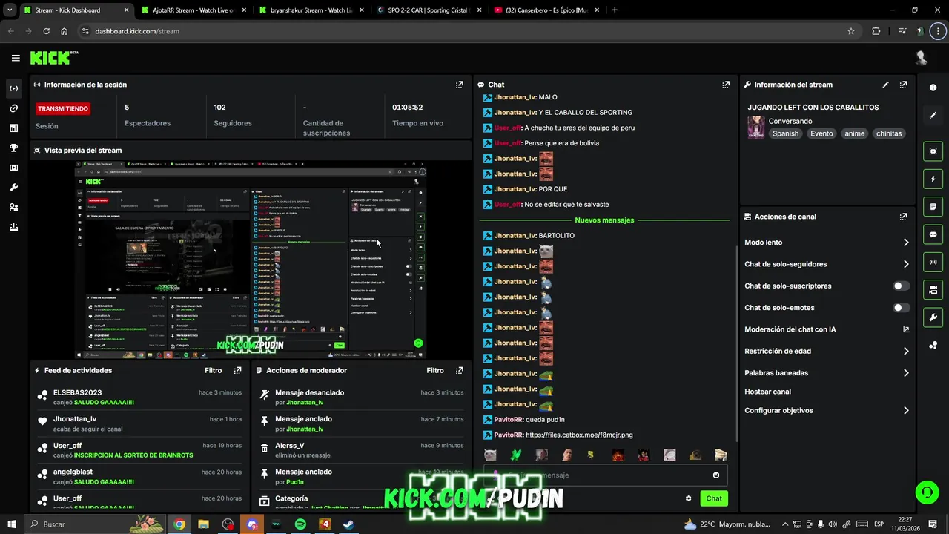This screenshot has height=534, width=949.
Task: Toggle the green broadcast signal widget icon
Action: tap(933, 262)
